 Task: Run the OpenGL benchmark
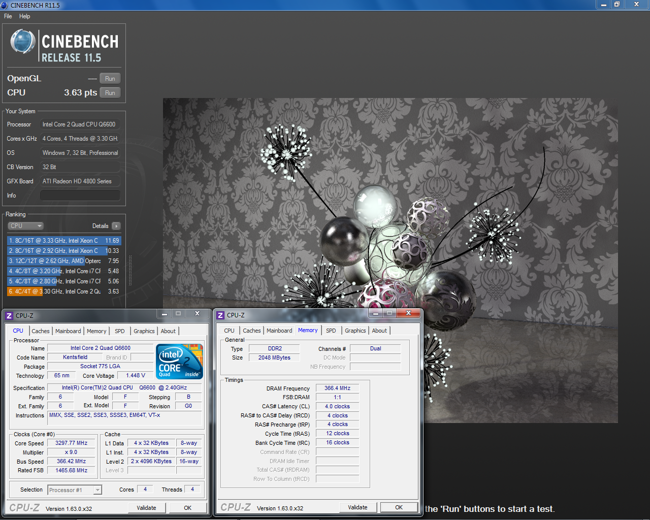(x=110, y=79)
